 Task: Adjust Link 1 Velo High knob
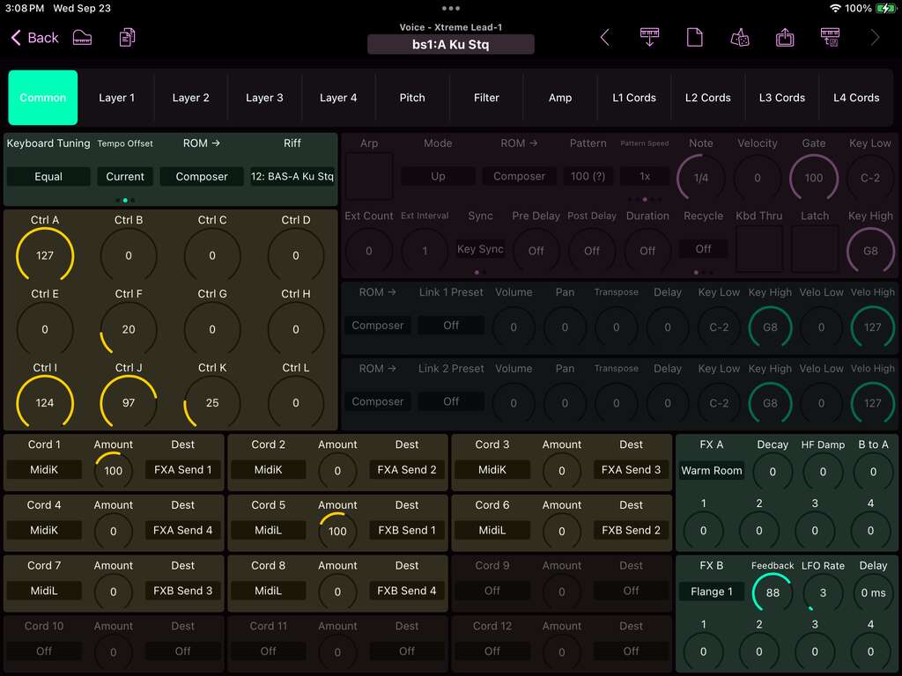pos(873,327)
